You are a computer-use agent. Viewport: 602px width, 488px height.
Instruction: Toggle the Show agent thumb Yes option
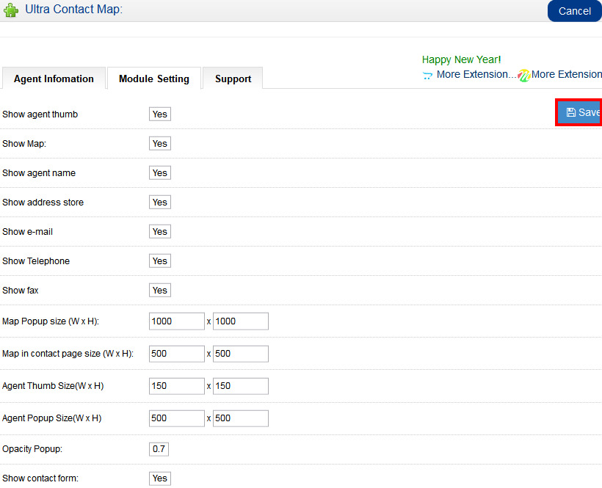pyautogui.click(x=159, y=114)
